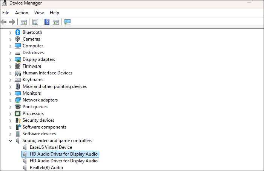Image resolution: width=264 pixels, height=171 pixels.
Task: Click the Monitors category icon
Action: click(18, 93)
